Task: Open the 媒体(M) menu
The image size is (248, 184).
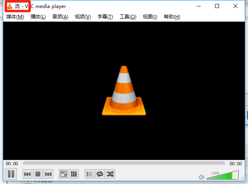Action: pos(15,17)
